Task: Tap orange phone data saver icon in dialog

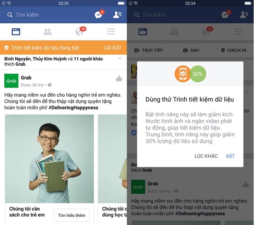Action: 183,74
